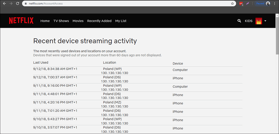Go back with the browser back arrow

4,4
